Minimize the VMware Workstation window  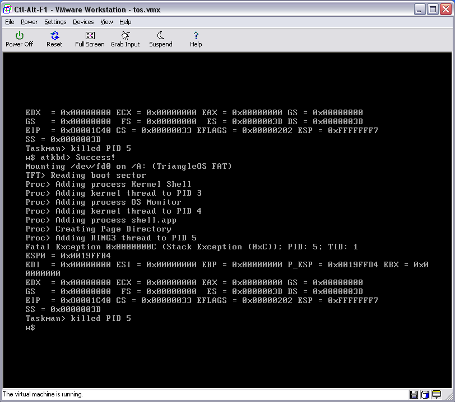pos(420,10)
